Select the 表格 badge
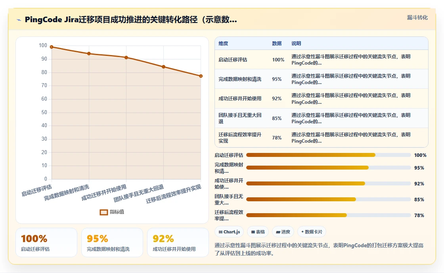Screen dimensions: 444x273 [x=258, y=232]
